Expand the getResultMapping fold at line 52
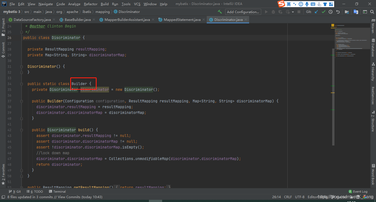This screenshot has width=376, height=202. pos(21,187)
